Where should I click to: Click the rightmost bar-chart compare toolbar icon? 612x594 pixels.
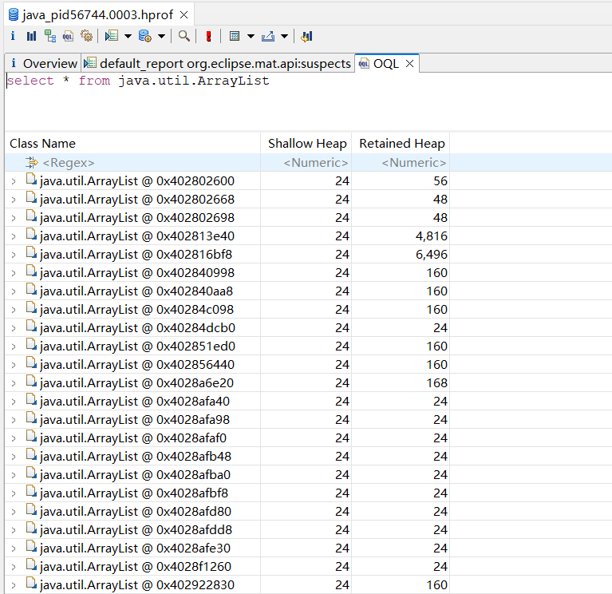[307, 36]
